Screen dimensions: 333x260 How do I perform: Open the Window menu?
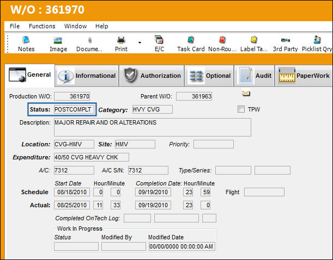click(75, 26)
